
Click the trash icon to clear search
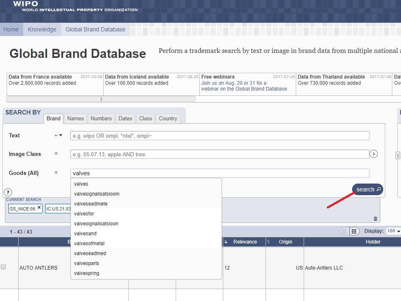pos(375,219)
